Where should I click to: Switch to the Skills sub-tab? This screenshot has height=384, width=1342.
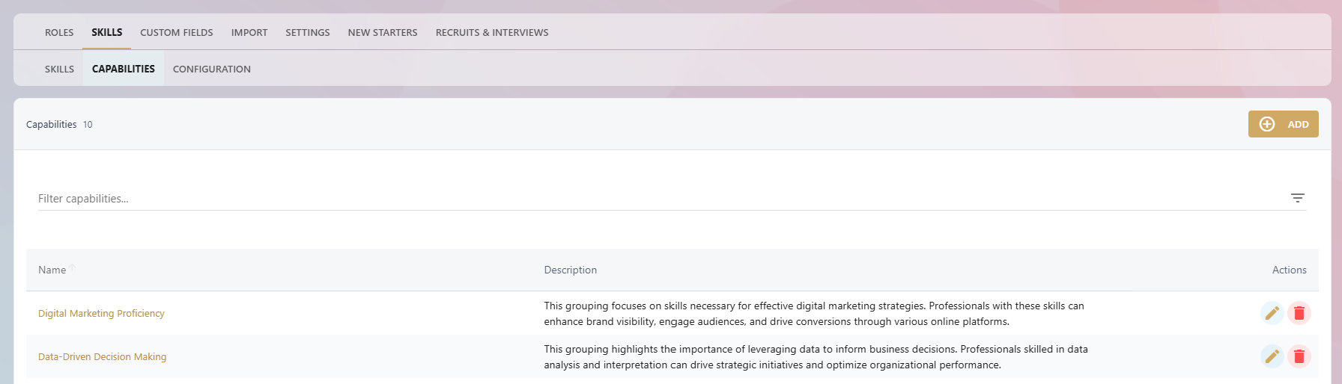point(59,69)
